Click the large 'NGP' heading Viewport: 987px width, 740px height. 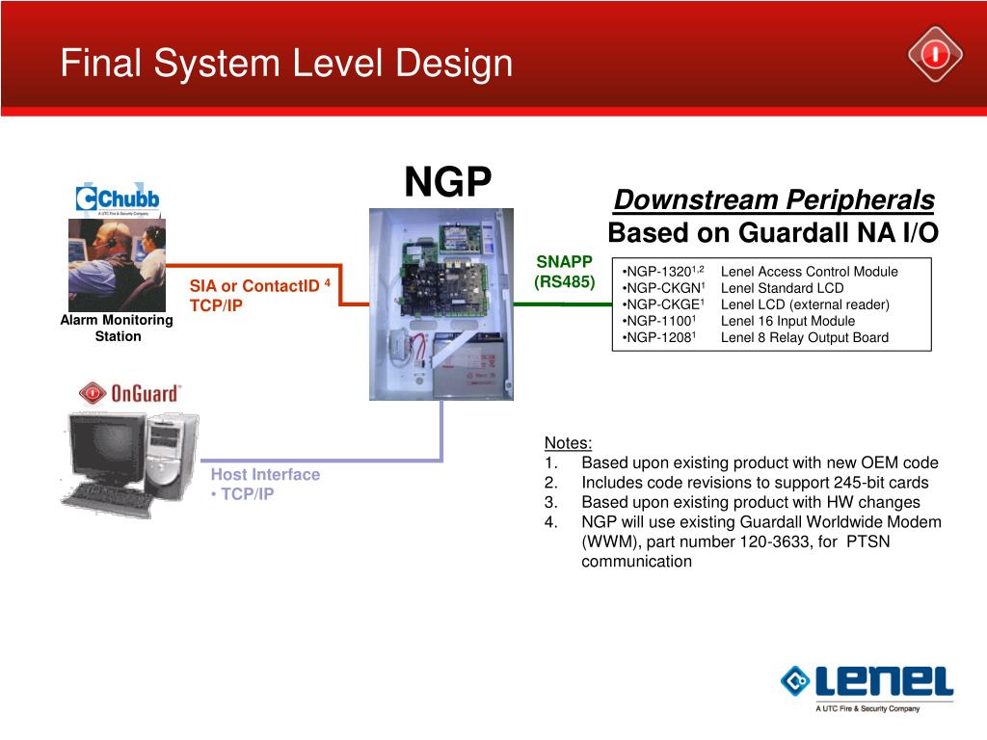[447, 182]
